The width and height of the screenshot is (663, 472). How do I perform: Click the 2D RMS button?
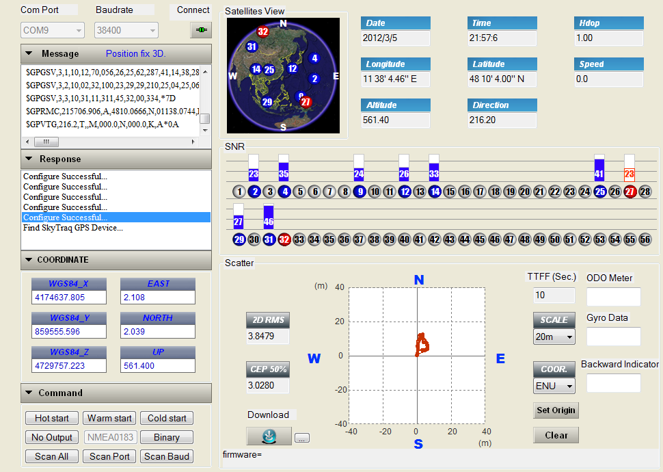click(x=268, y=320)
